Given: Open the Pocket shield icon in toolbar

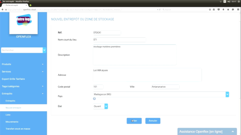Looking at the screenshot, I should 218,9.
